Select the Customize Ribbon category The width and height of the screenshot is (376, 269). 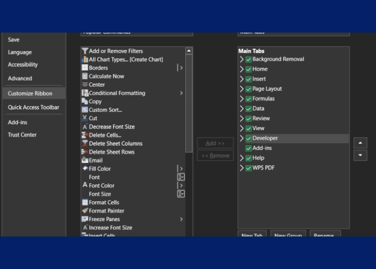[34, 94]
